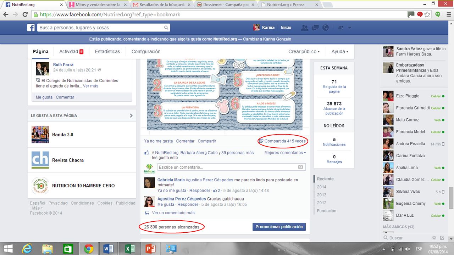This screenshot has width=454, height=255.
Task: Open the account menu arrow in header
Action: coord(350,28)
